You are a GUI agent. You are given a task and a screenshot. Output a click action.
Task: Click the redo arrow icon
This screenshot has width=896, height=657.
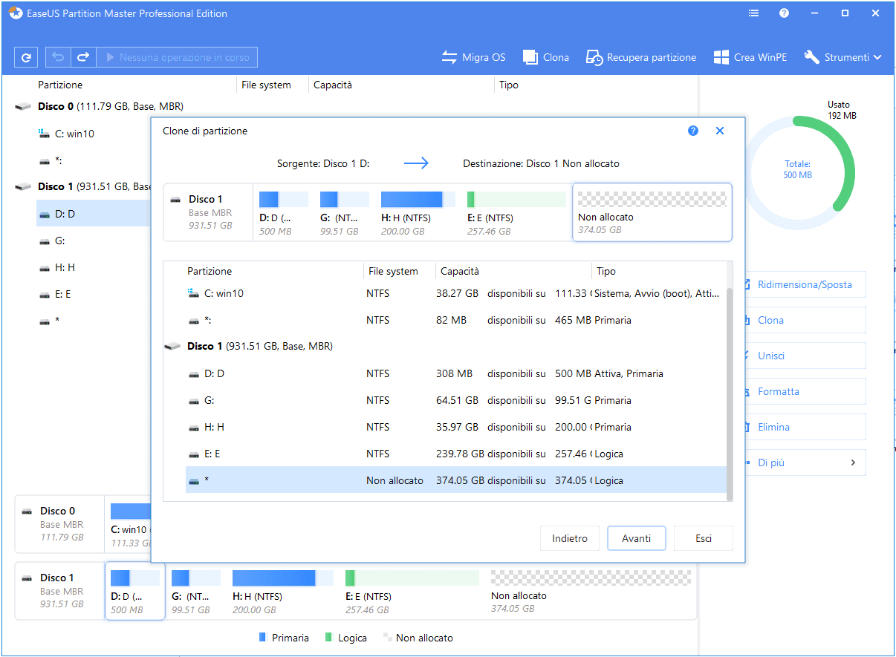coord(84,57)
